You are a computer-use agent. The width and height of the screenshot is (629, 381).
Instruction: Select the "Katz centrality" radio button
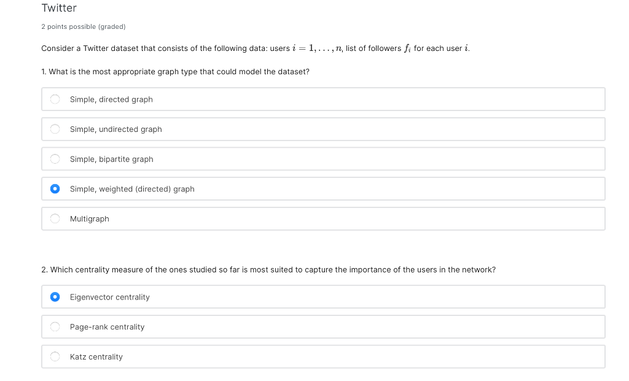pyautogui.click(x=55, y=356)
